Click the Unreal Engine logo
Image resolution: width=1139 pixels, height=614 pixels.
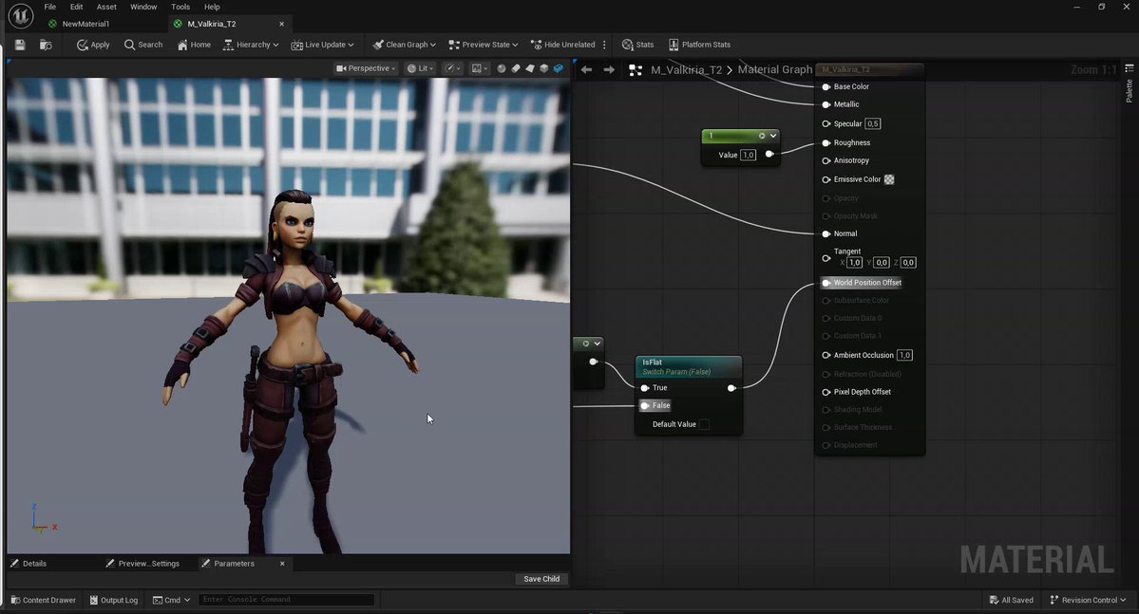click(x=21, y=15)
